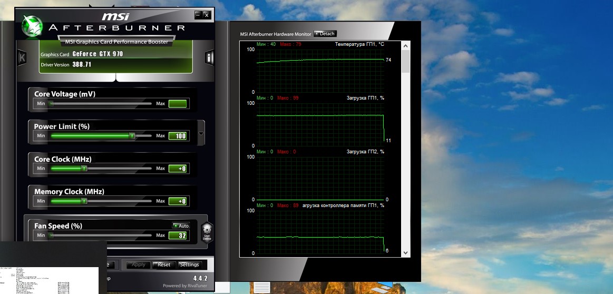Click the Загрузка ГП1 usage graph
Image resolution: width=613 pixels, height=294 pixels.
[x=320, y=124]
